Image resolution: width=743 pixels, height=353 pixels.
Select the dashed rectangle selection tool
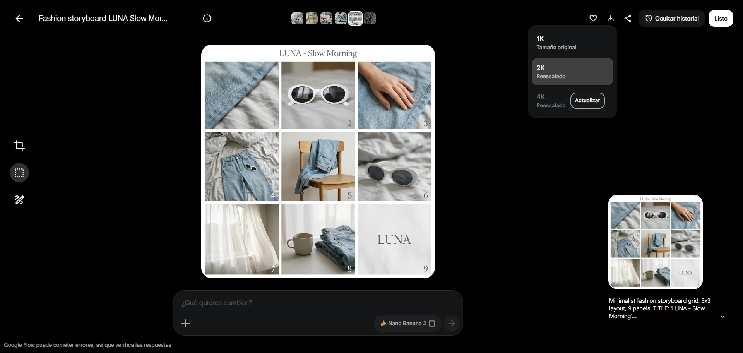point(19,173)
